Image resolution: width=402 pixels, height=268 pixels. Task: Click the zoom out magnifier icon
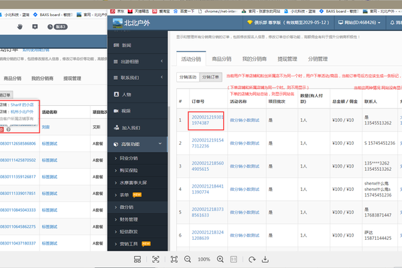186,259
